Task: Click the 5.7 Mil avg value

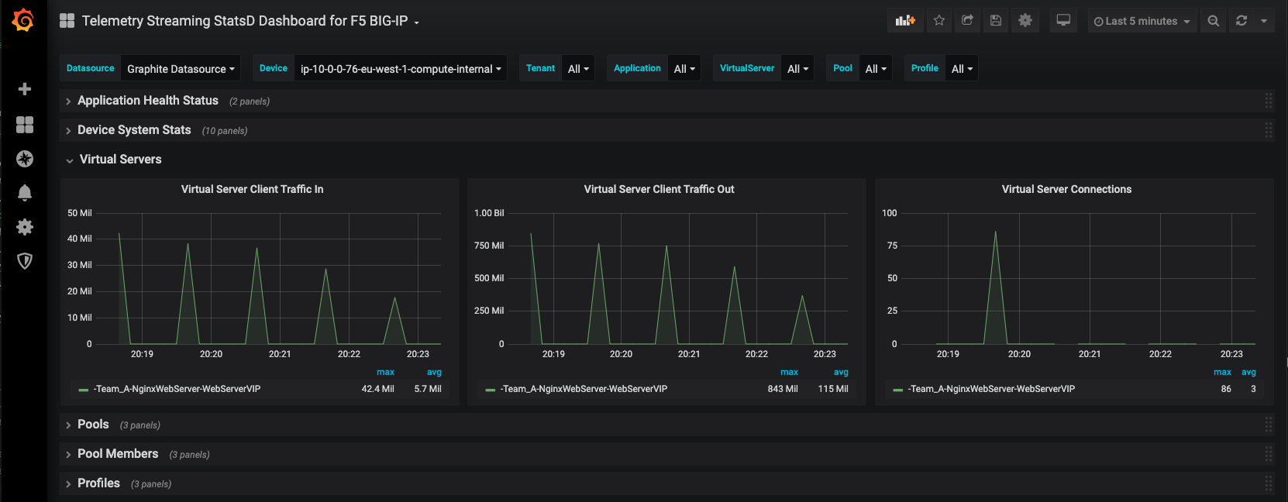Action: [x=428, y=389]
